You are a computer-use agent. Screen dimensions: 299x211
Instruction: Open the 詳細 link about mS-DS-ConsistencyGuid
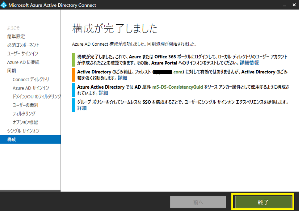tap(104, 93)
